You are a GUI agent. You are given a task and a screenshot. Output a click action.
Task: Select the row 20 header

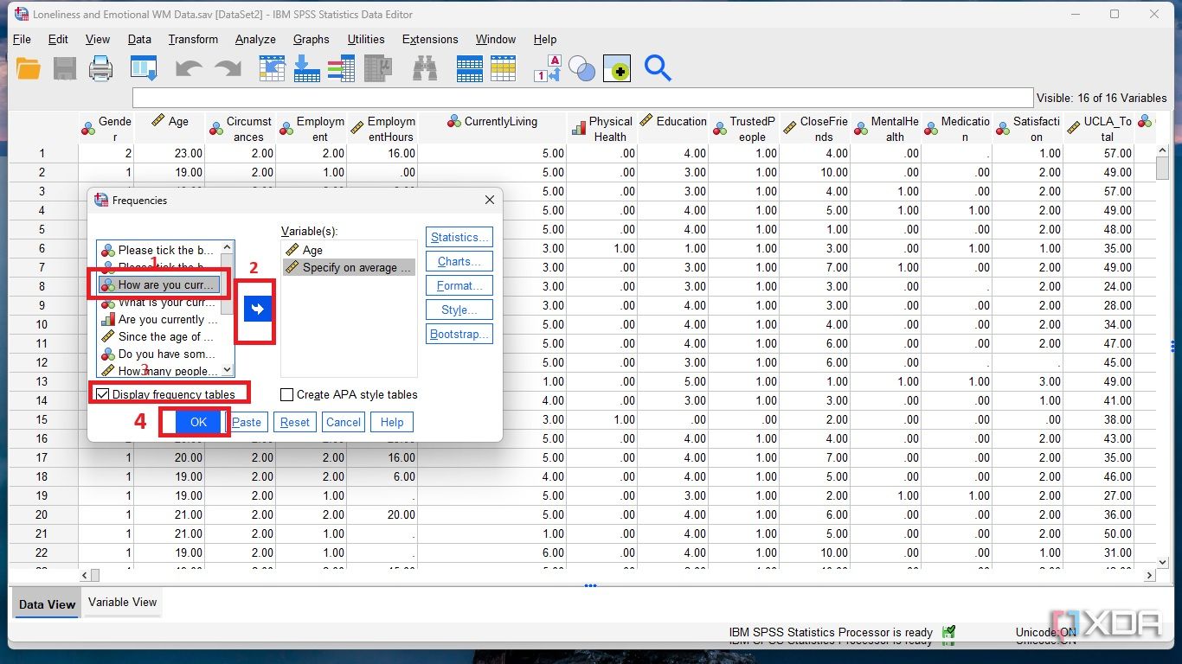(x=43, y=514)
